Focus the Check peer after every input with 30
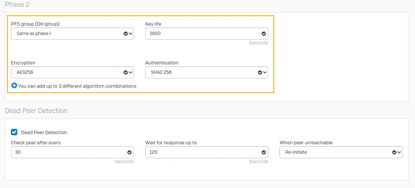Viewport: 415px width, 188px height. [x=72, y=152]
